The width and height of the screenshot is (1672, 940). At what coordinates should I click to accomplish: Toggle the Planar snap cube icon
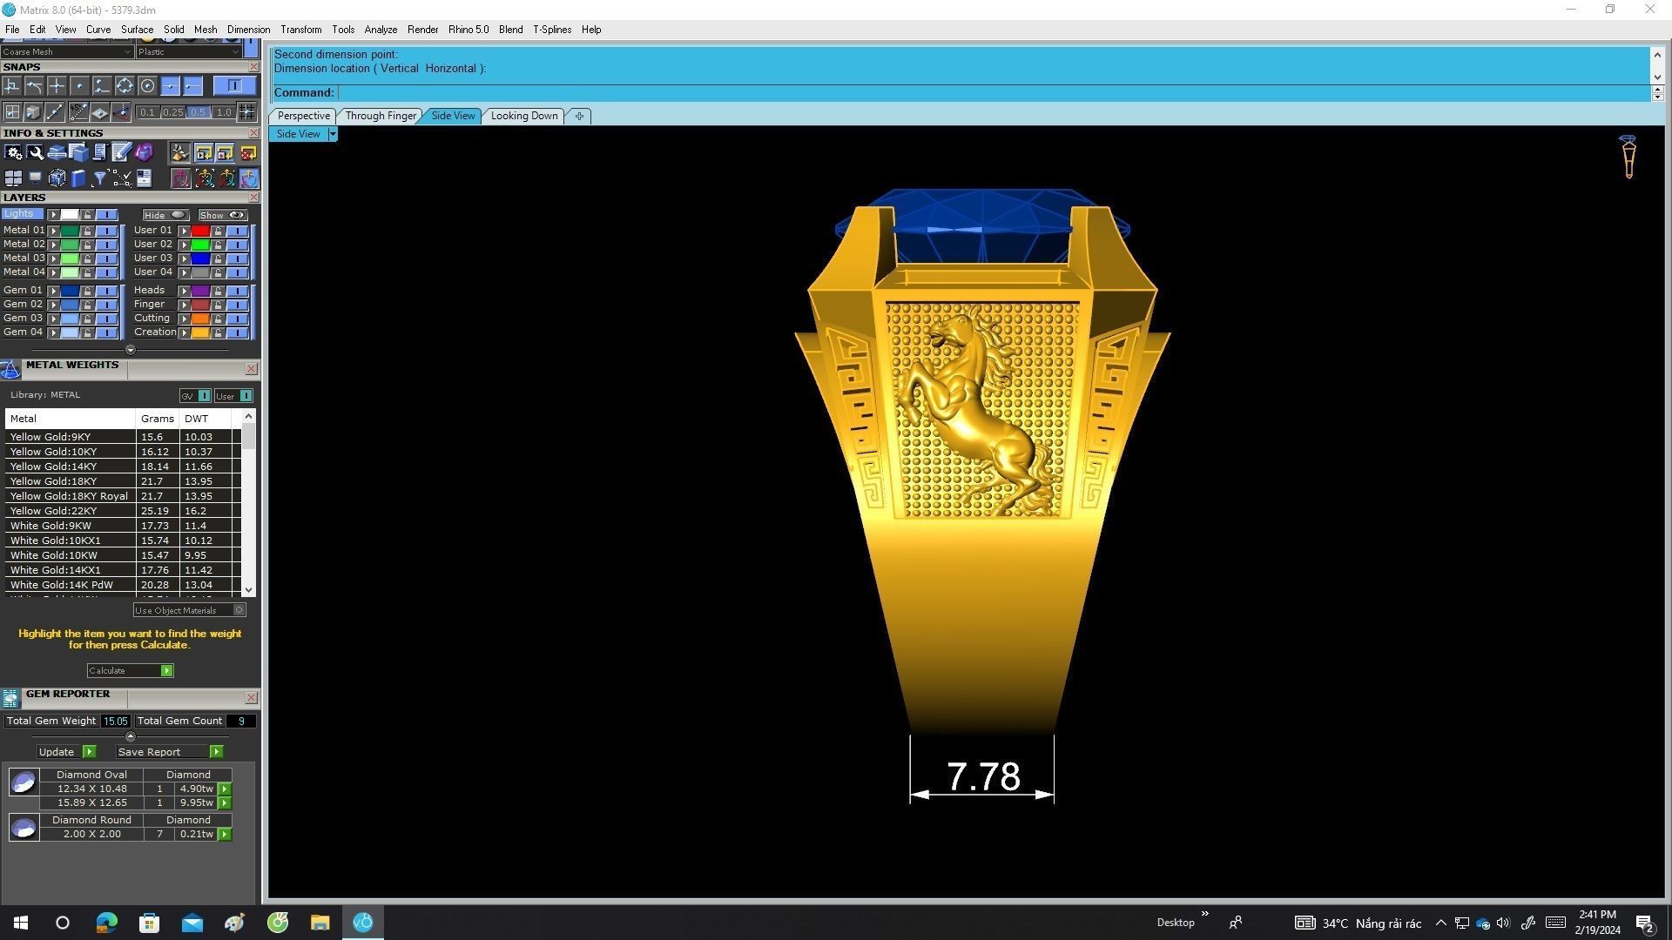click(34, 112)
